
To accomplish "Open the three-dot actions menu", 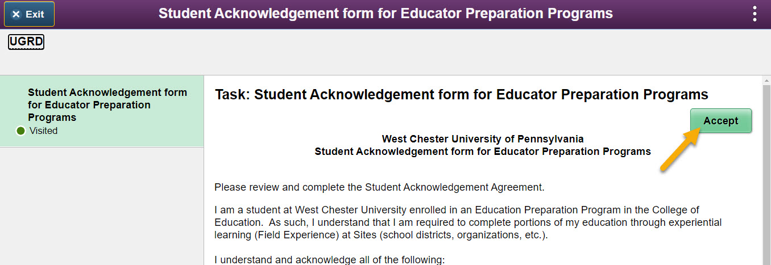I will [755, 14].
